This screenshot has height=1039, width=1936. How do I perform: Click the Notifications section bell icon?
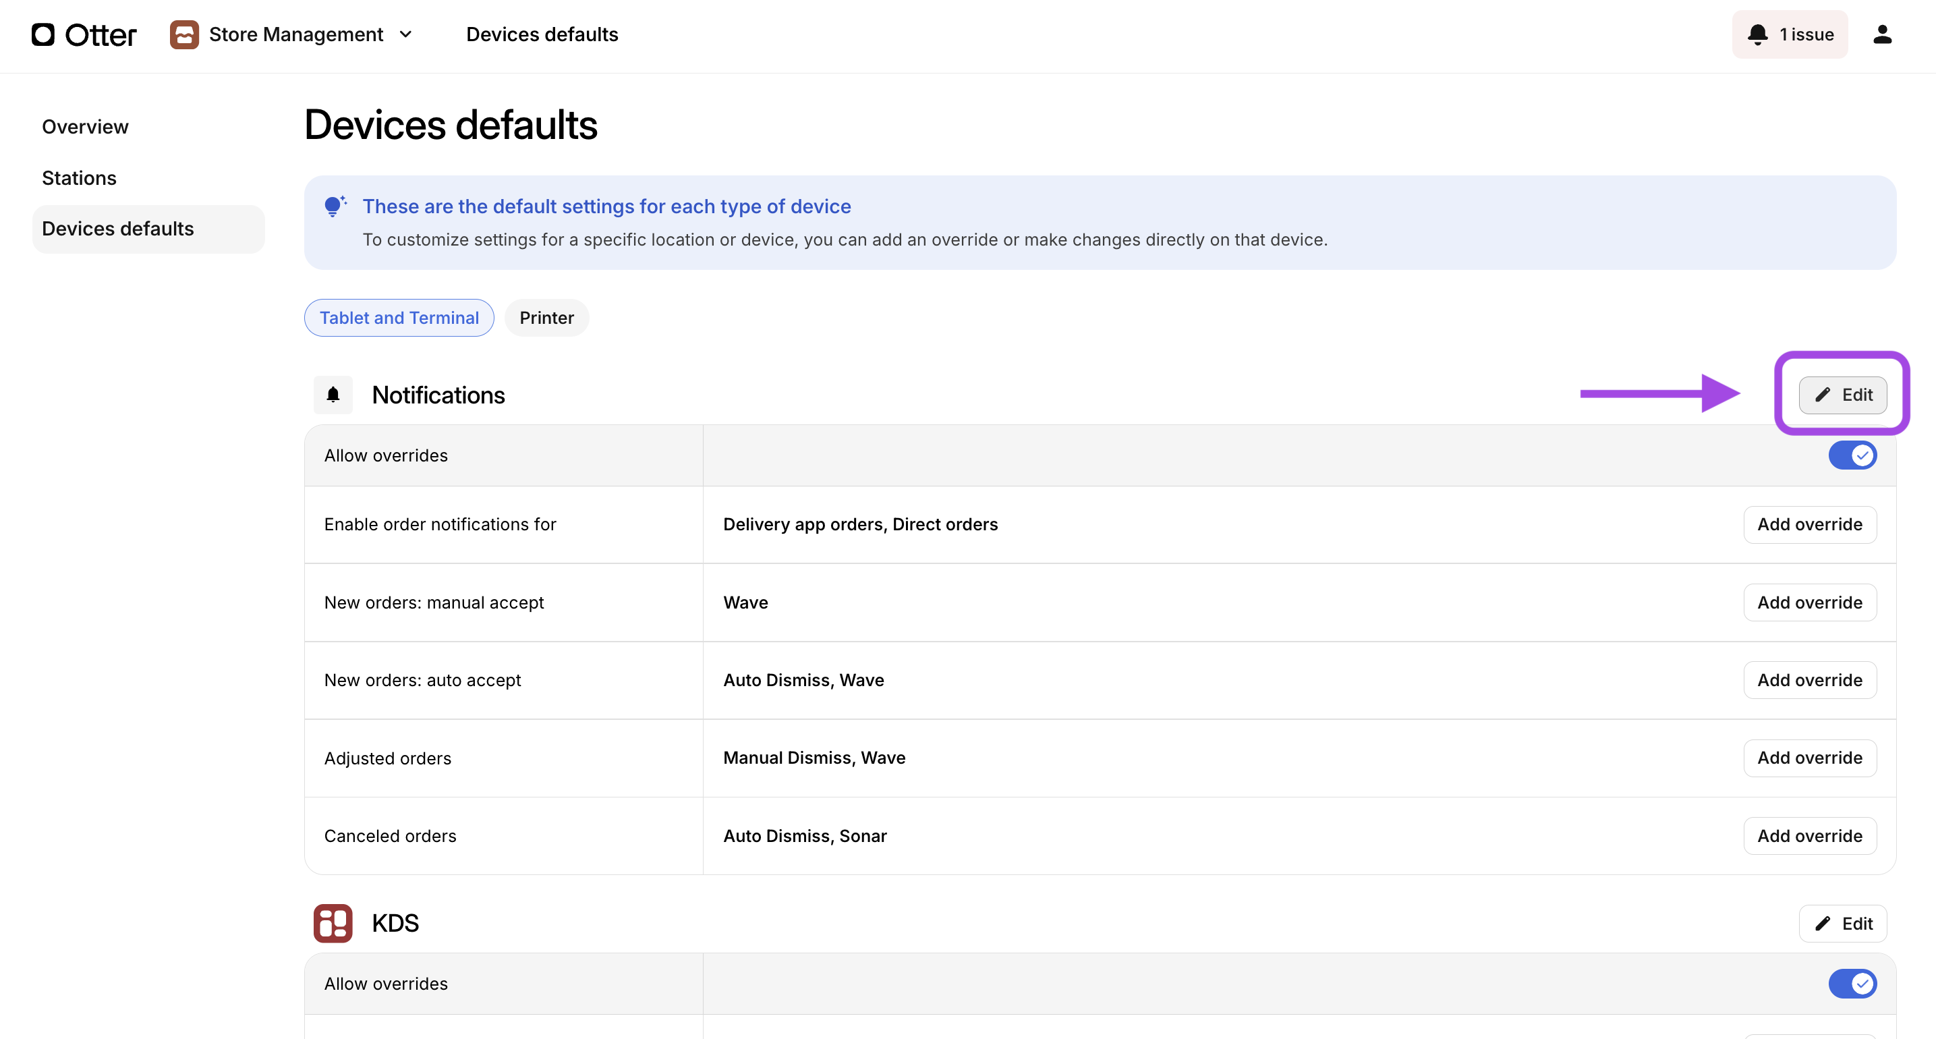point(333,395)
